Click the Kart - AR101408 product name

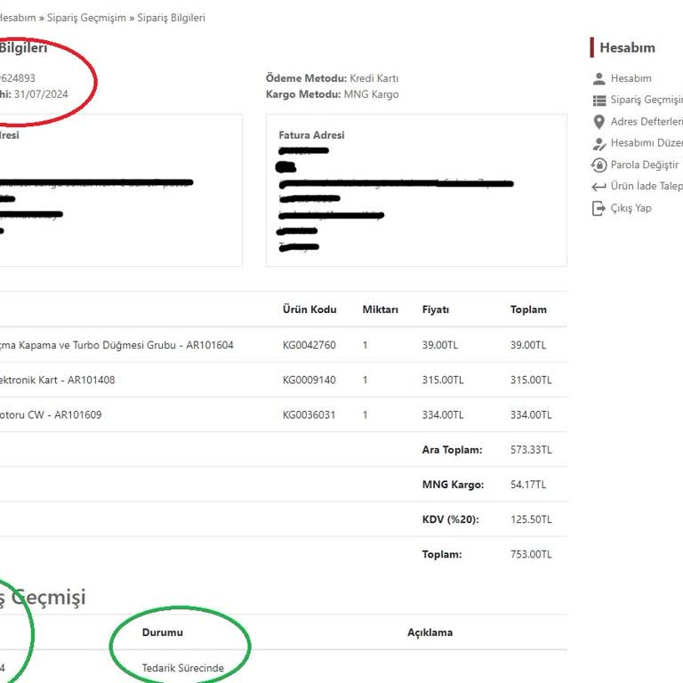[58, 380]
